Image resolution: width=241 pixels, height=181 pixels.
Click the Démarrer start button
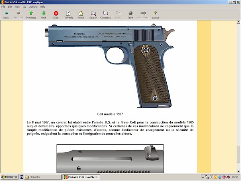(9, 177)
